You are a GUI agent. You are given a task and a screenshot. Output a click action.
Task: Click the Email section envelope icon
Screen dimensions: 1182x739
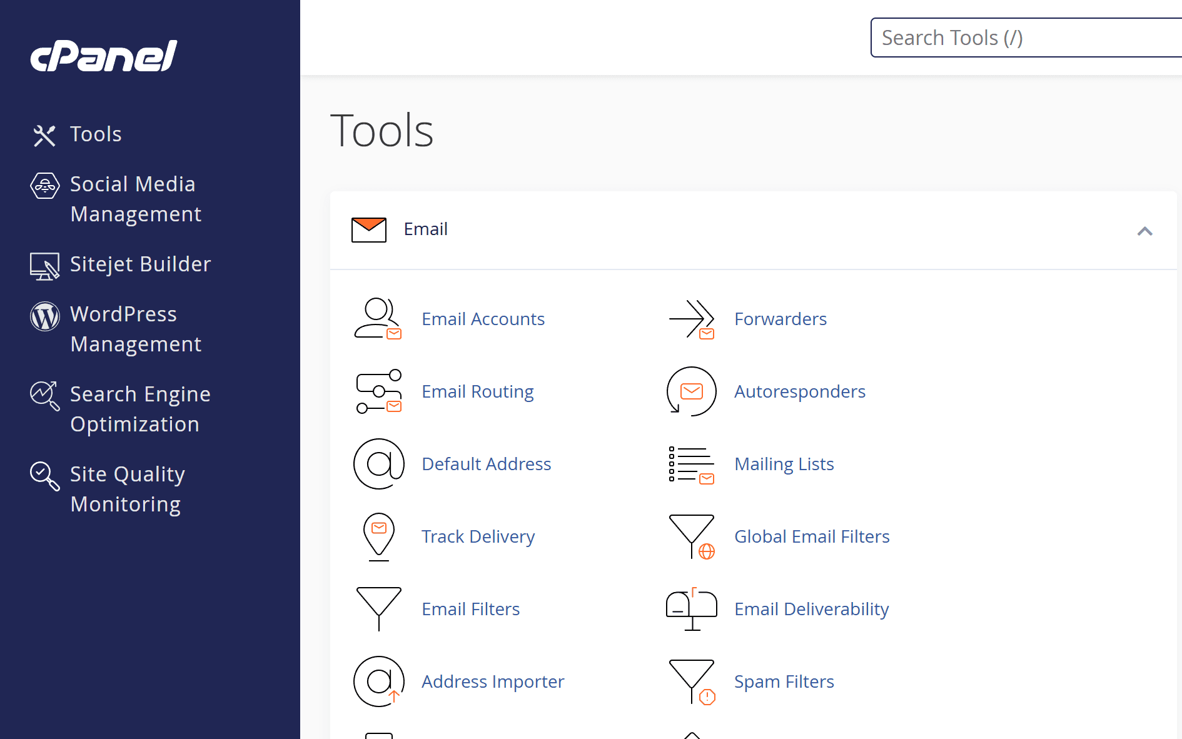pos(369,229)
